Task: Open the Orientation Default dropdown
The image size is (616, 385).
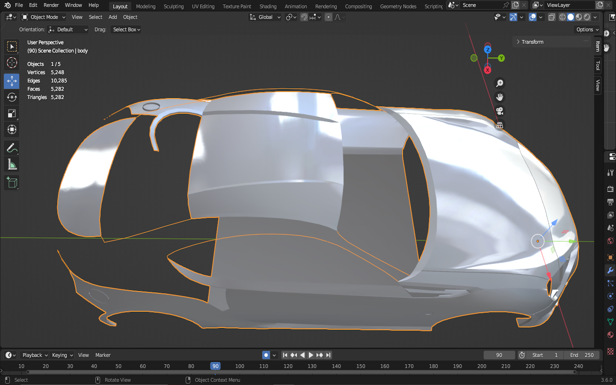Action: [68, 30]
